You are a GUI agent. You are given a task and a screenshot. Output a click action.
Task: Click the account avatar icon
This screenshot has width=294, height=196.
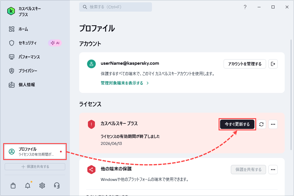pos(91,64)
